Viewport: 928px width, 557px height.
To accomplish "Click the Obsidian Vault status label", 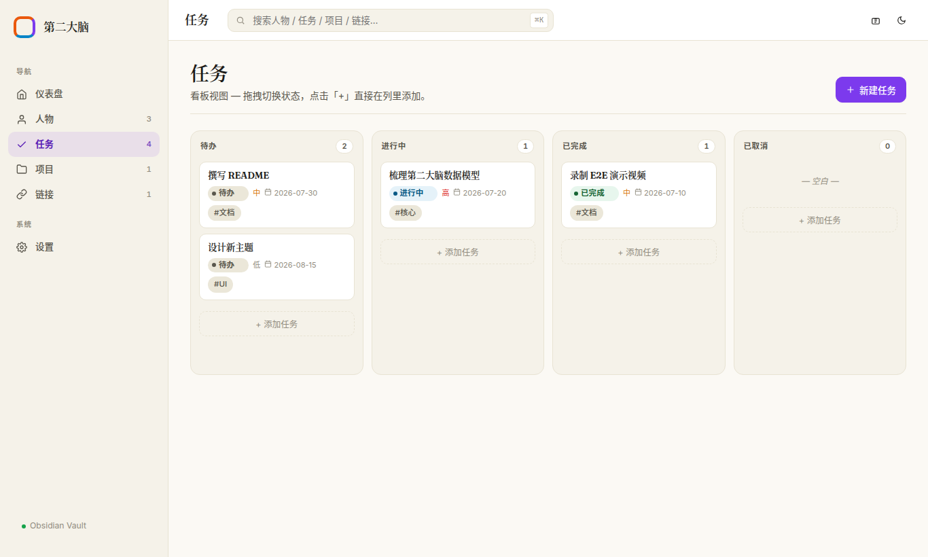I will [58, 526].
